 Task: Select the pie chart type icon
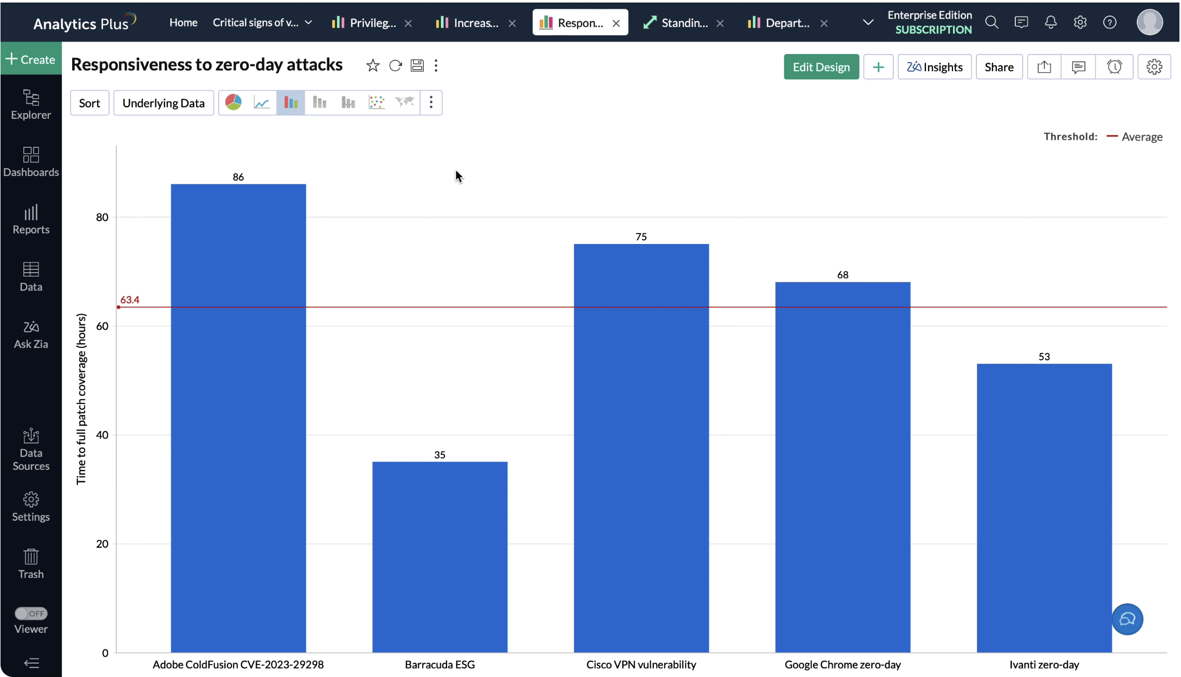point(233,102)
